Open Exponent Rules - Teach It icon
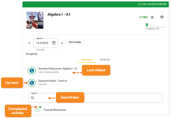The image size is (171, 118). [32, 83]
